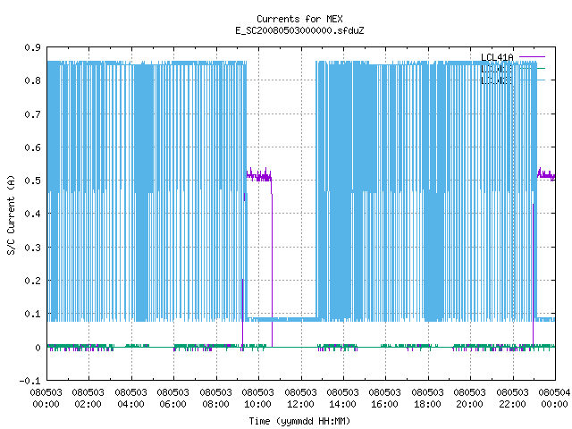This screenshot has width=572, height=429.
Task: Click the 02:00 time tick label
Action: [x=88, y=404]
